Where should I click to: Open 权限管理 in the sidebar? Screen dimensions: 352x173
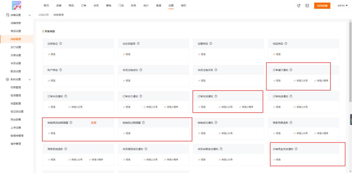coord(16,87)
